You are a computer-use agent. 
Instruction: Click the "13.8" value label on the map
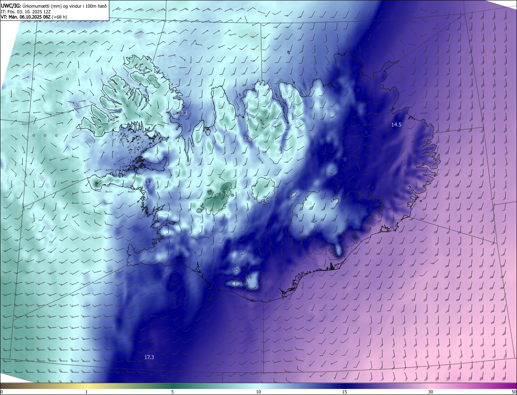[x=148, y=182]
